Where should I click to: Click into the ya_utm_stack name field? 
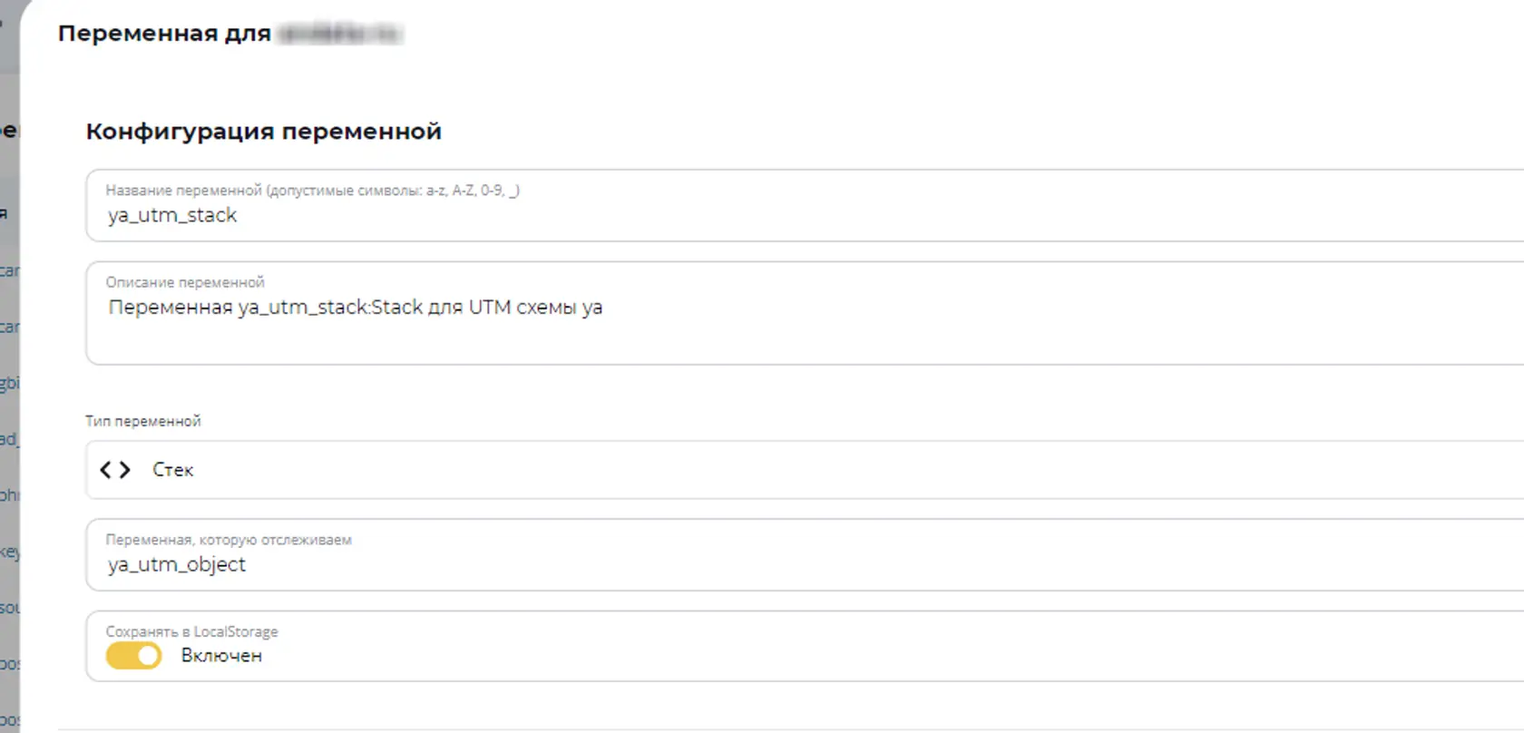coord(806,206)
